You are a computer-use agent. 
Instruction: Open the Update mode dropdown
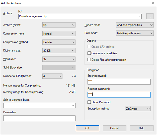pyautogui.click(x=135, y=25)
